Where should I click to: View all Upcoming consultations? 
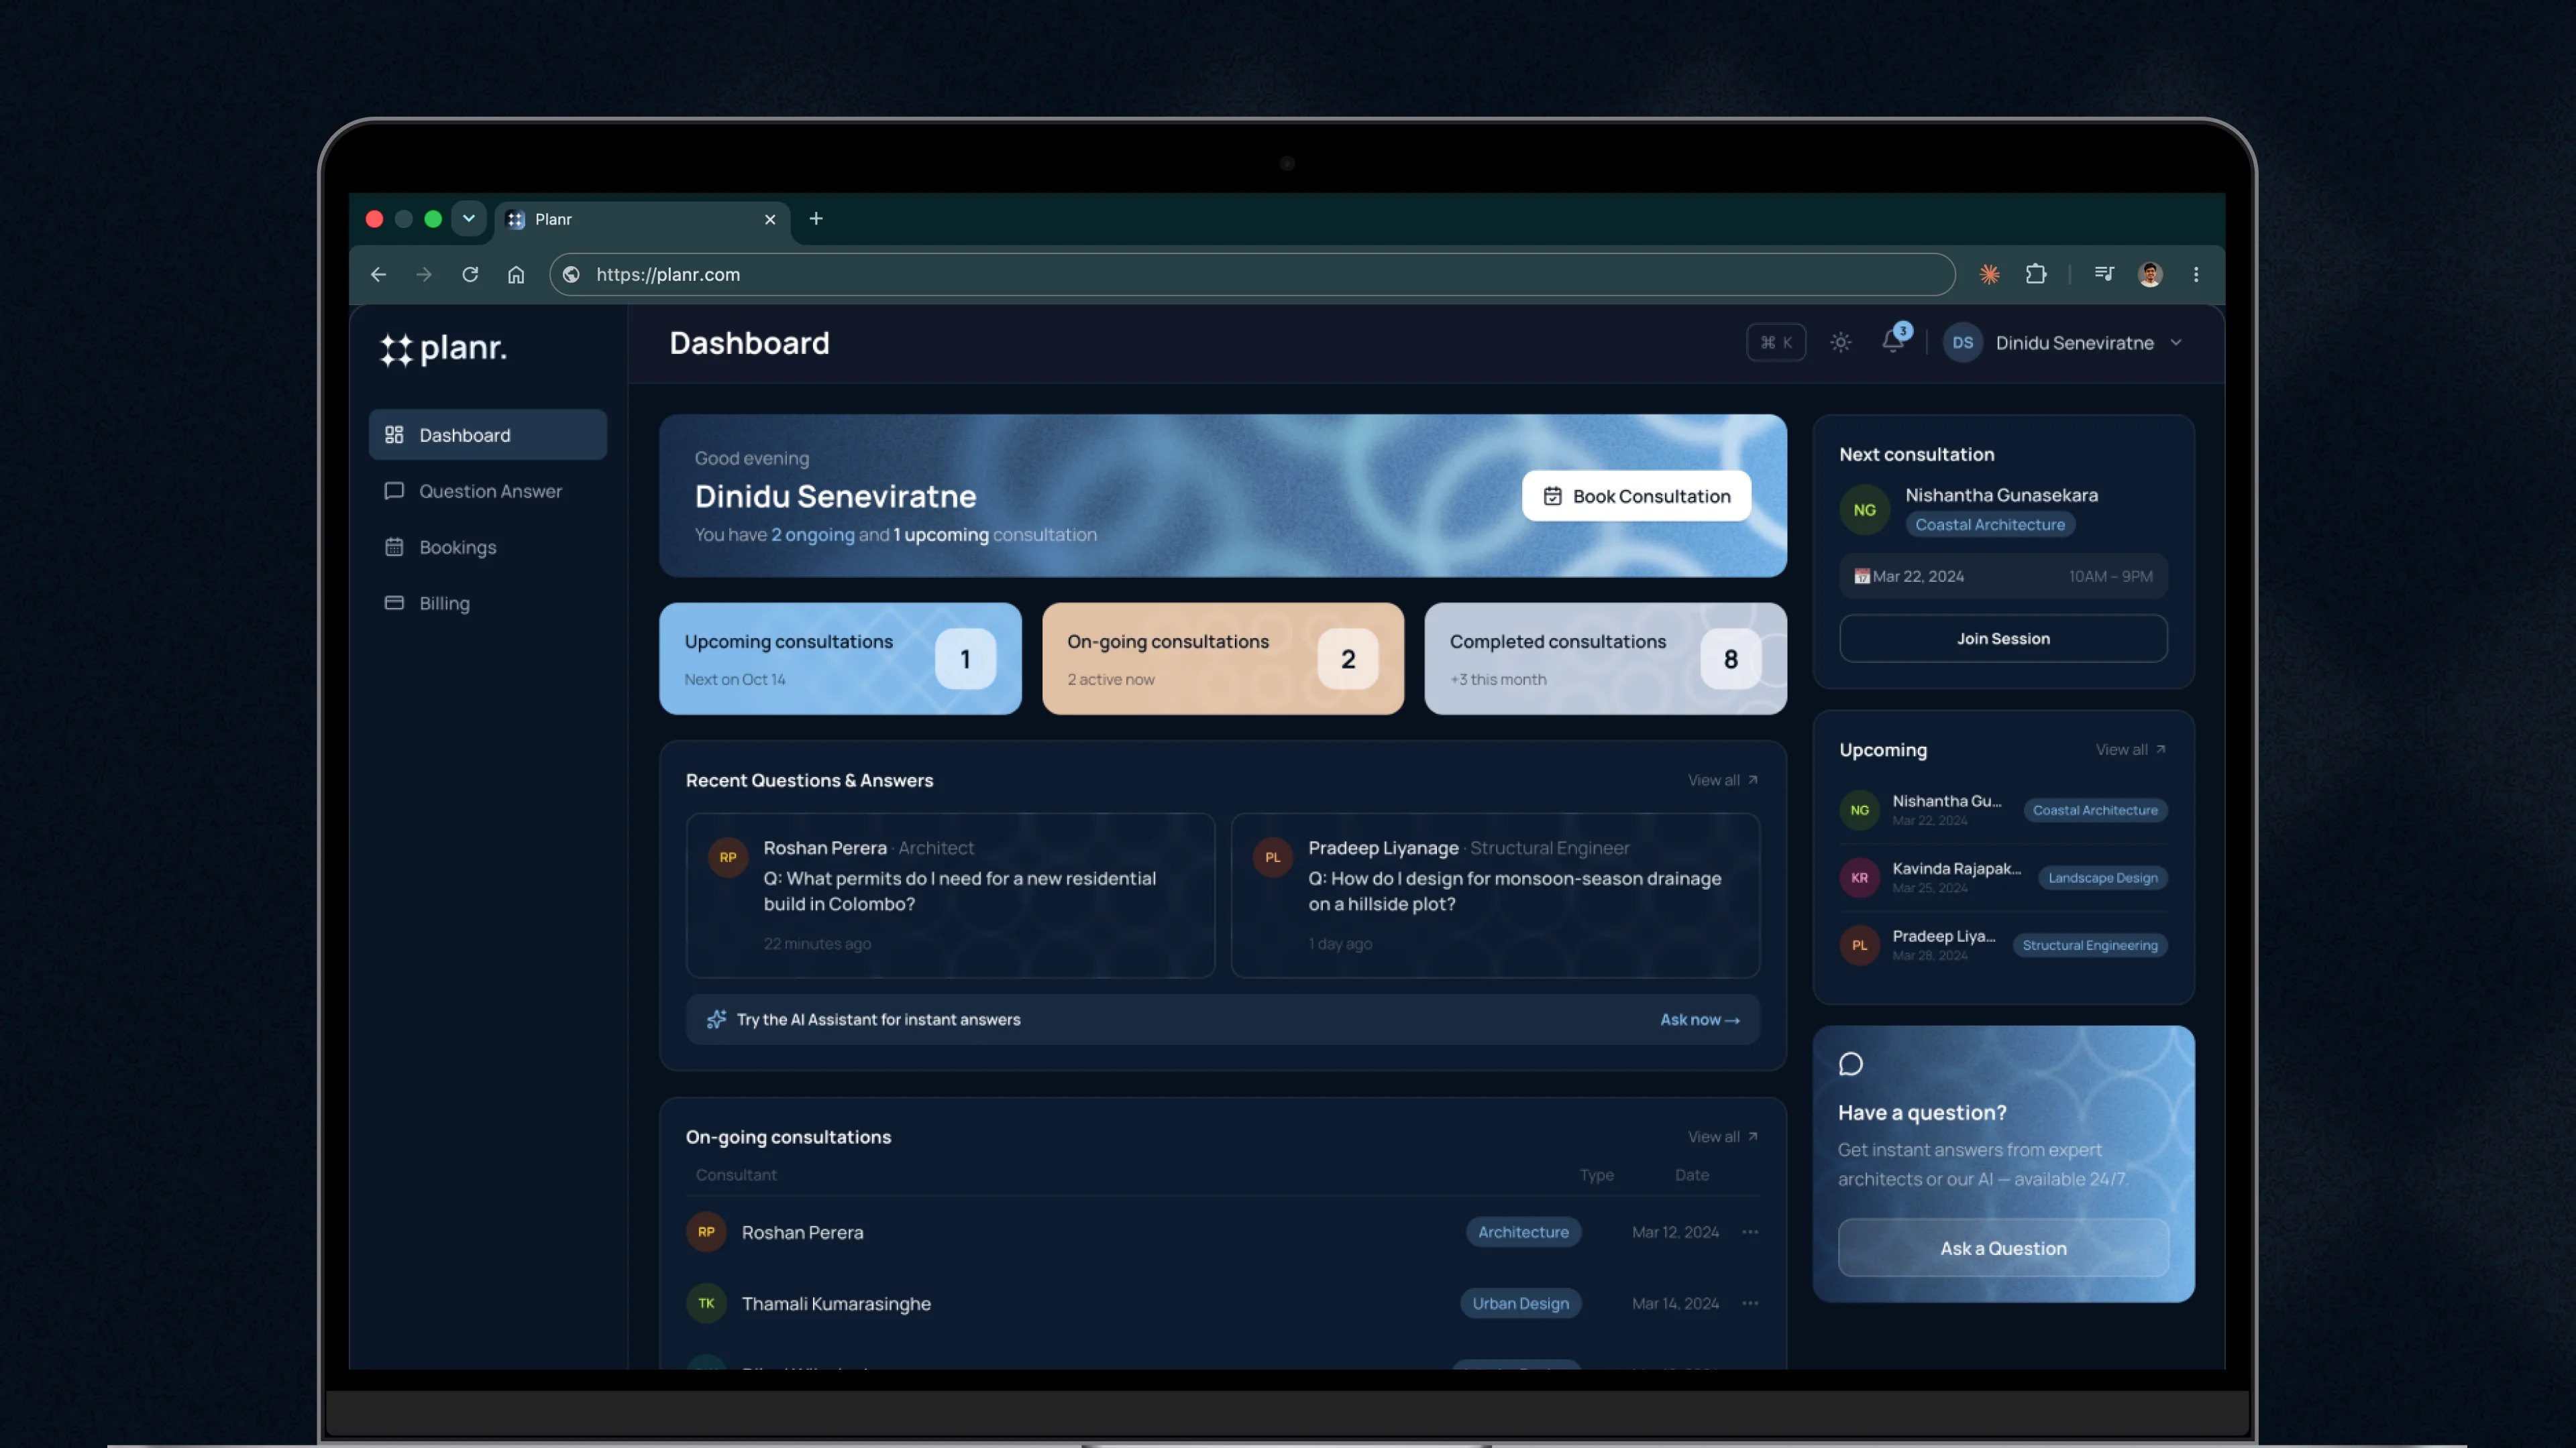pos(2130,749)
